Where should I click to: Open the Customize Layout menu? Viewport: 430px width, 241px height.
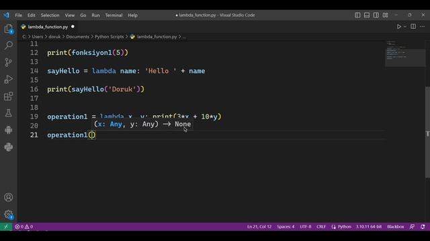click(x=385, y=15)
